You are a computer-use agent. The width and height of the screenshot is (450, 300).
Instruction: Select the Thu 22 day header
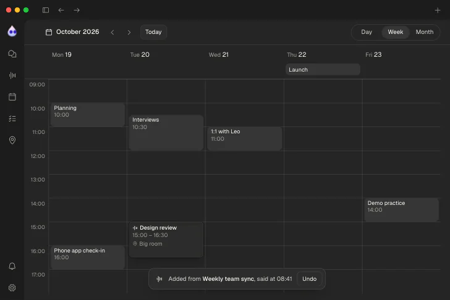tap(297, 55)
